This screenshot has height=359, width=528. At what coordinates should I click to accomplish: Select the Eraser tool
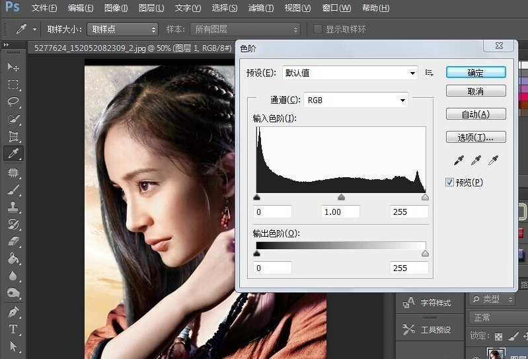13,241
